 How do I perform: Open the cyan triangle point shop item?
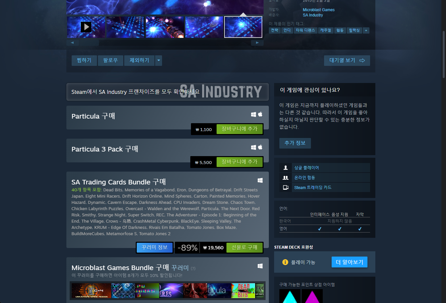[290, 296]
